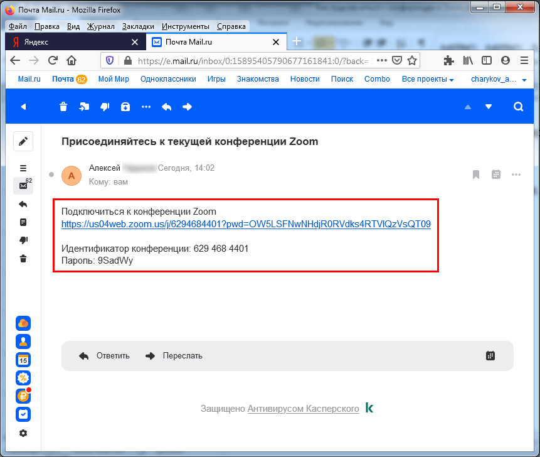Screen dimensions: 540x457
Task: Open the Закладки menu
Action: pyautogui.click(x=138, y=26)
